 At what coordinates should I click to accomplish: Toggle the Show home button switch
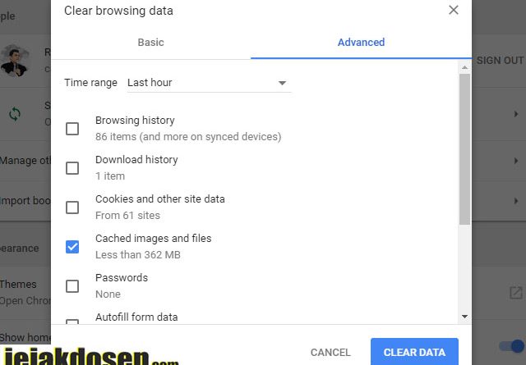tap(512, 345)
